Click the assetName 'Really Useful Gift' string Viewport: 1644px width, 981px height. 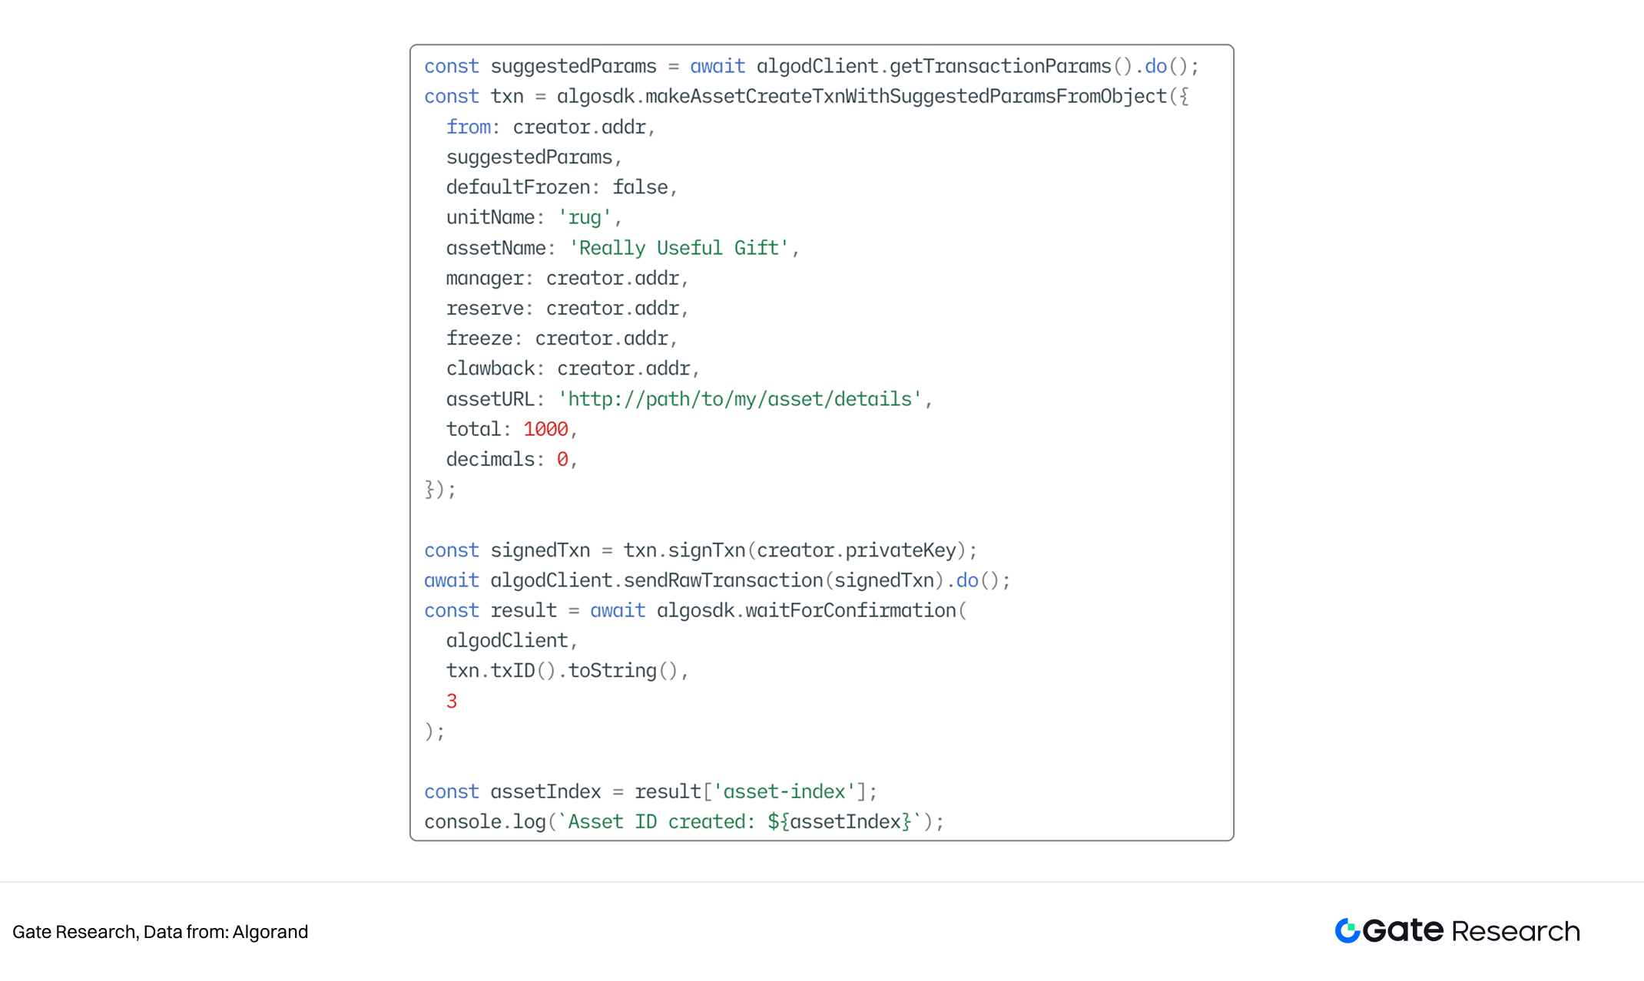679,248
